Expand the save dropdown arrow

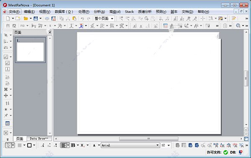41,18
